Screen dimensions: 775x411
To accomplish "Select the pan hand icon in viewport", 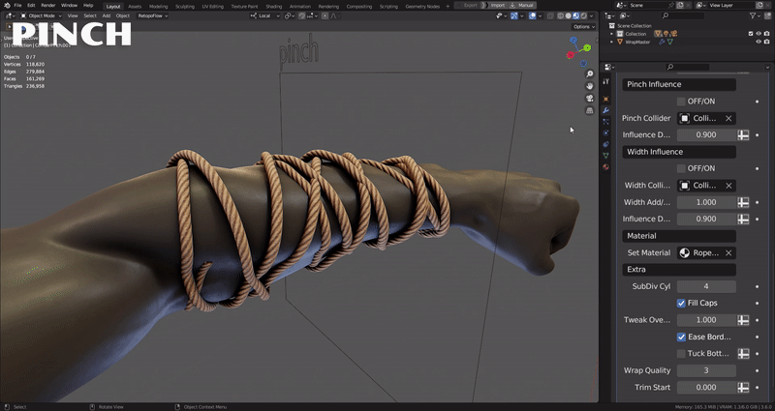I will (590, 86).
